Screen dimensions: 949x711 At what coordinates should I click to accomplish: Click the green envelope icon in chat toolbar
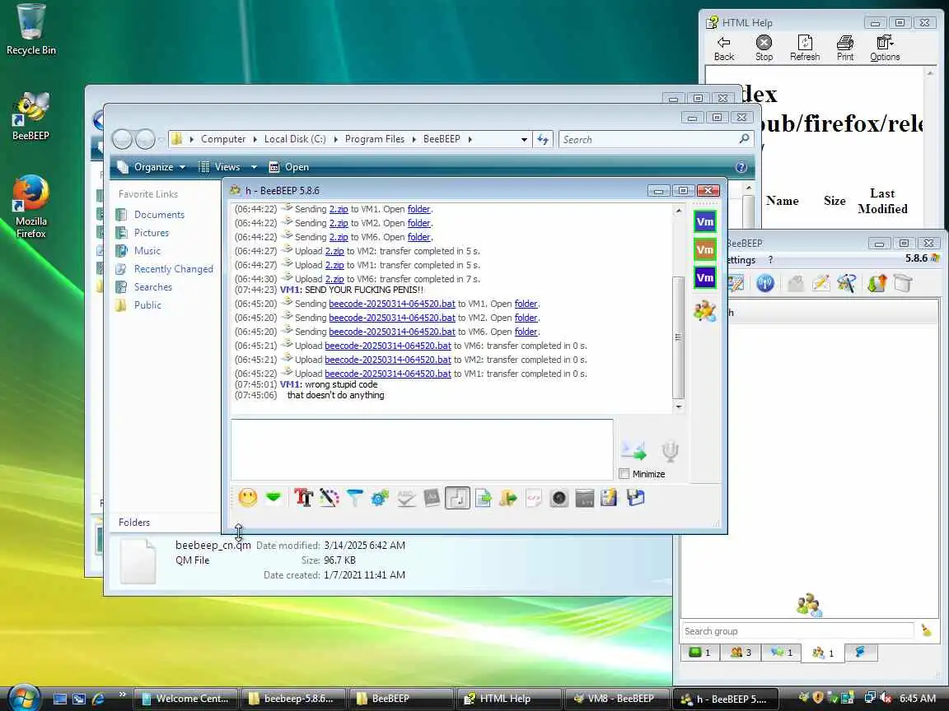[273, 498]
